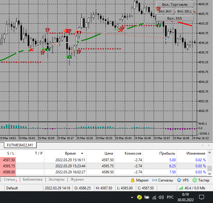Viewport: 213px width, 203px height.
Task: Click the Default profile in status bar
Action: tap(12, 188)
